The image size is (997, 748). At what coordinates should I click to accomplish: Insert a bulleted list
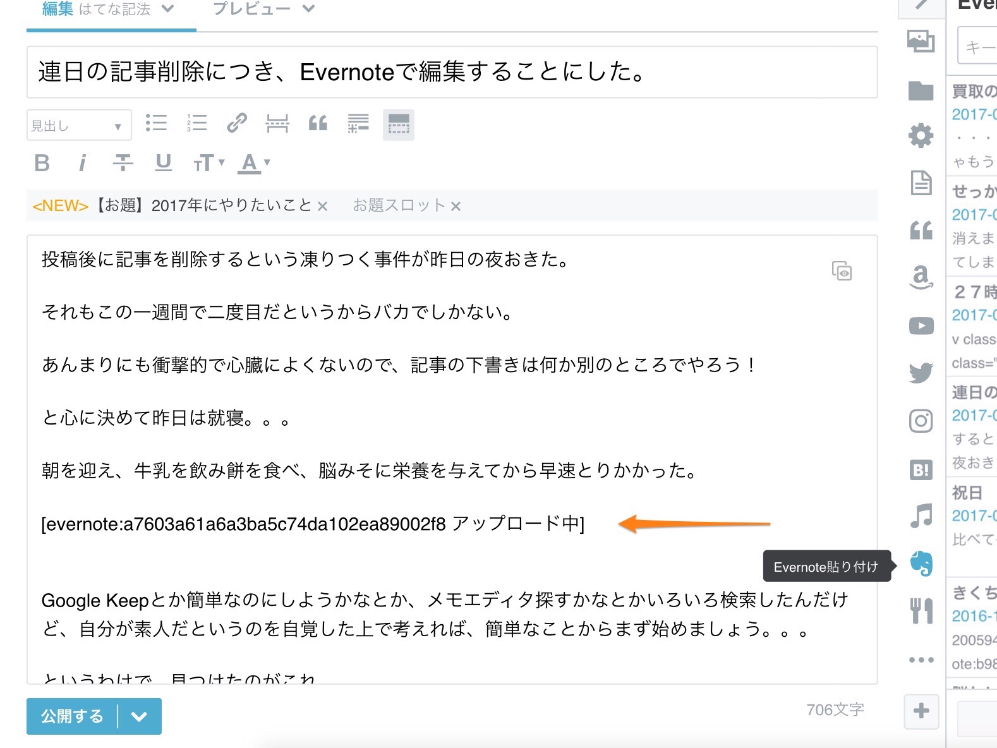156,123
